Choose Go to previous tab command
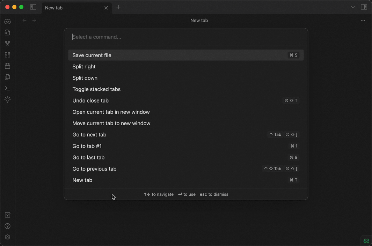The height and width of the screenshot is (246, 372). pyautogui.click(x=186, y=169)
